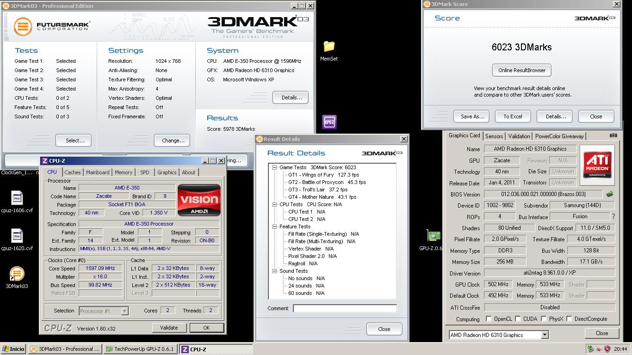Viewport: 632px width, 355px height.
Task: Click the GPU-Z BIOS save chip icon
Action: pos(610,194)
